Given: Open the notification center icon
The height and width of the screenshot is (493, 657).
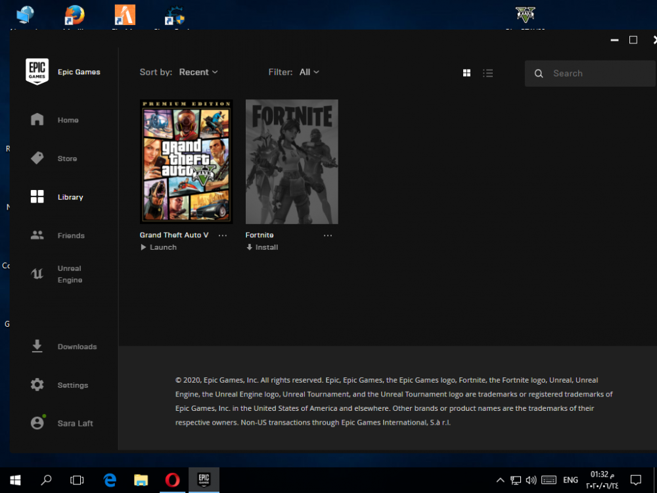Looking at the screenshot, I should tap(636, 481).
